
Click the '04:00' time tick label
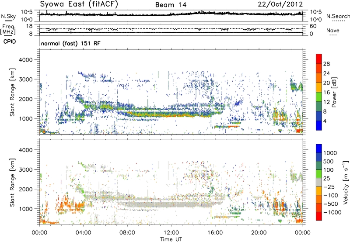(x=83, y=233)
